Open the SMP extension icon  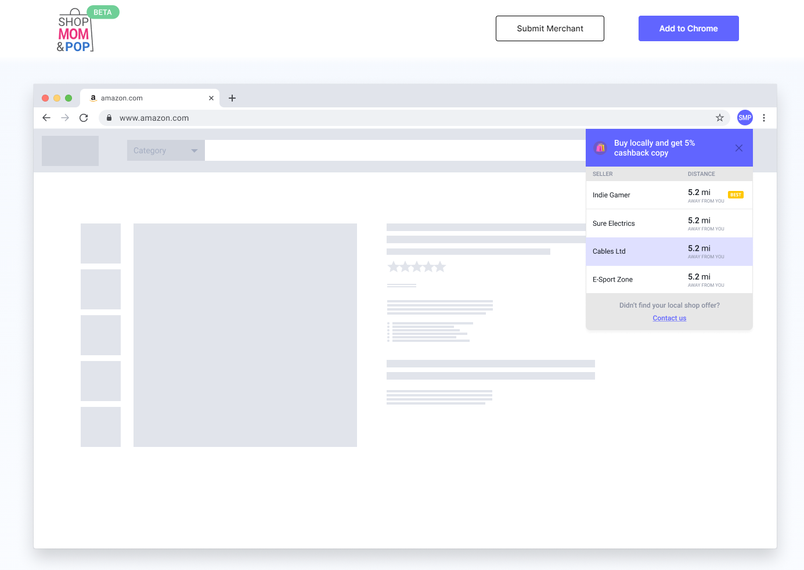coord(745,118)
